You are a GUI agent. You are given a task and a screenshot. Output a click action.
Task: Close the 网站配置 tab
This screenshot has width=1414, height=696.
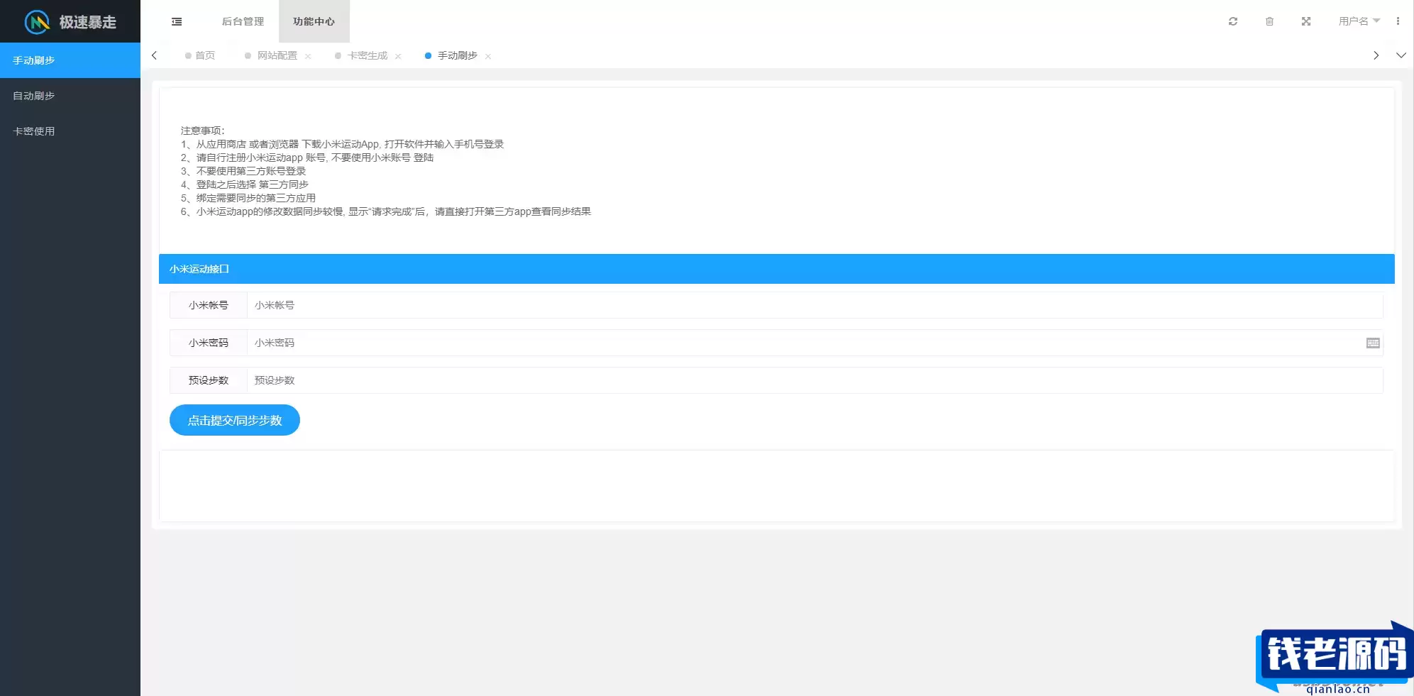pyautogui.click(x=308, y=56)
